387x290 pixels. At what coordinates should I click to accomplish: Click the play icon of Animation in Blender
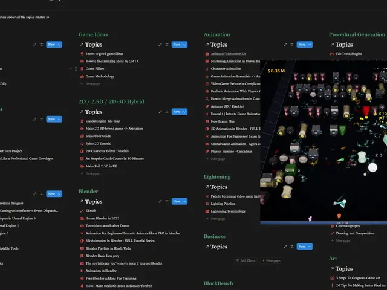[x=82, y=271]
